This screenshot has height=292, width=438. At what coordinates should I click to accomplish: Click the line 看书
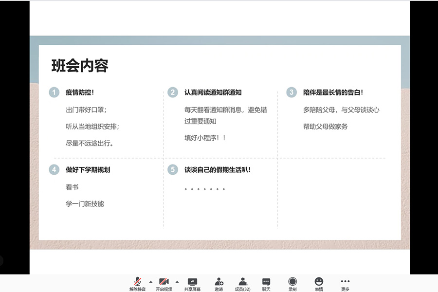pos(72,187)
